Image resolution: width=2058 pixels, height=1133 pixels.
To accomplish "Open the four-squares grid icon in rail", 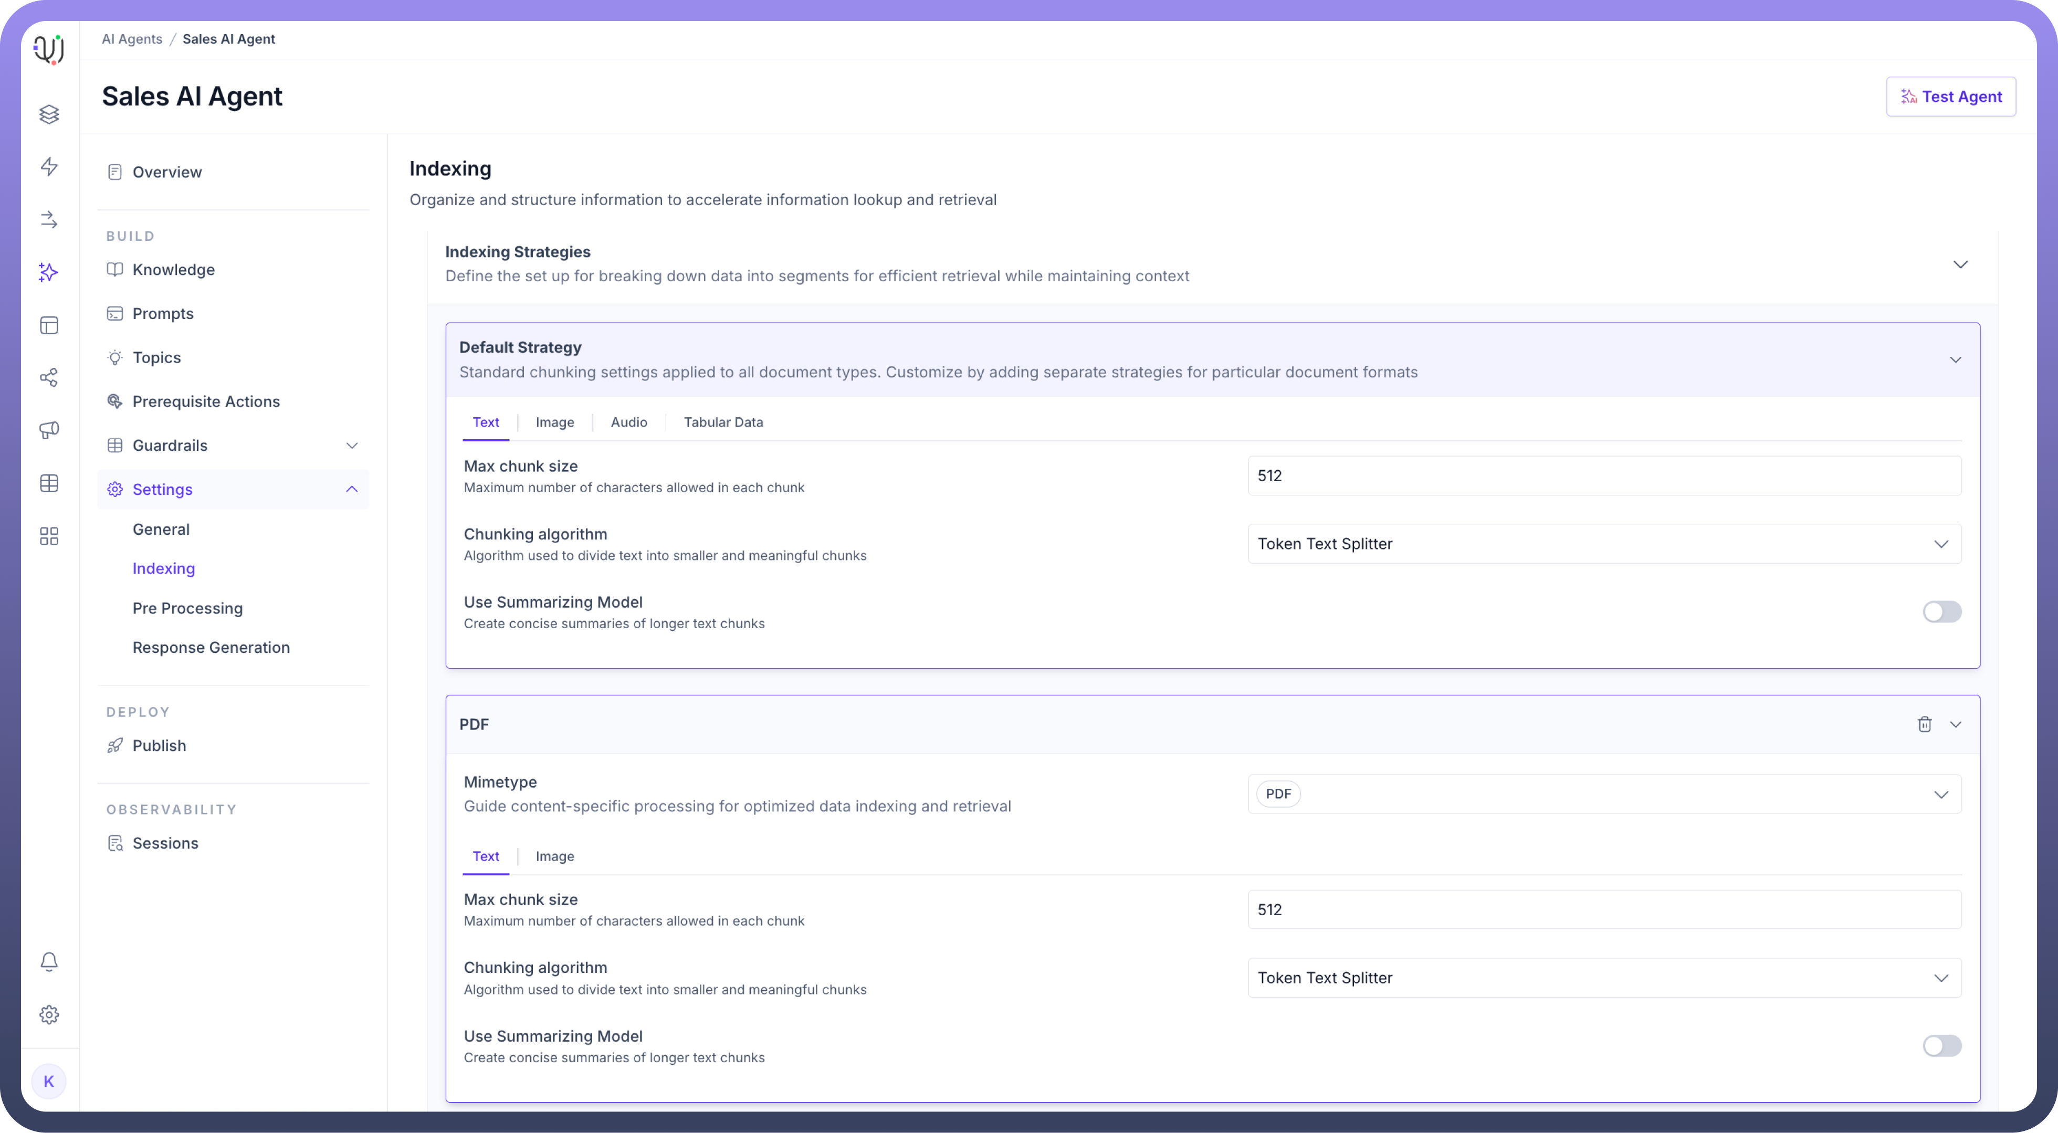I will click(49, 536).
